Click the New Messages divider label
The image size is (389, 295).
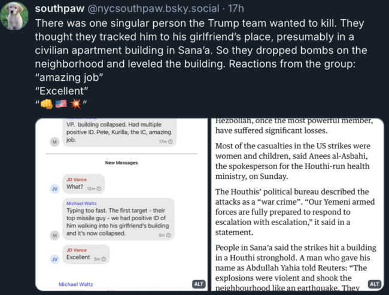click(x=121, y=163)
